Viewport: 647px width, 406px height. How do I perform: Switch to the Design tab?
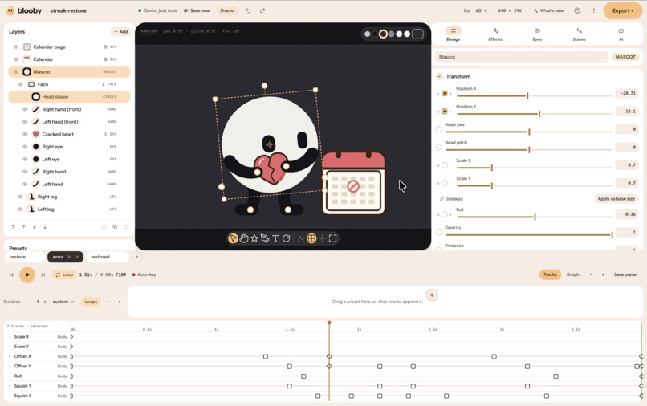[x=453, y=34]
